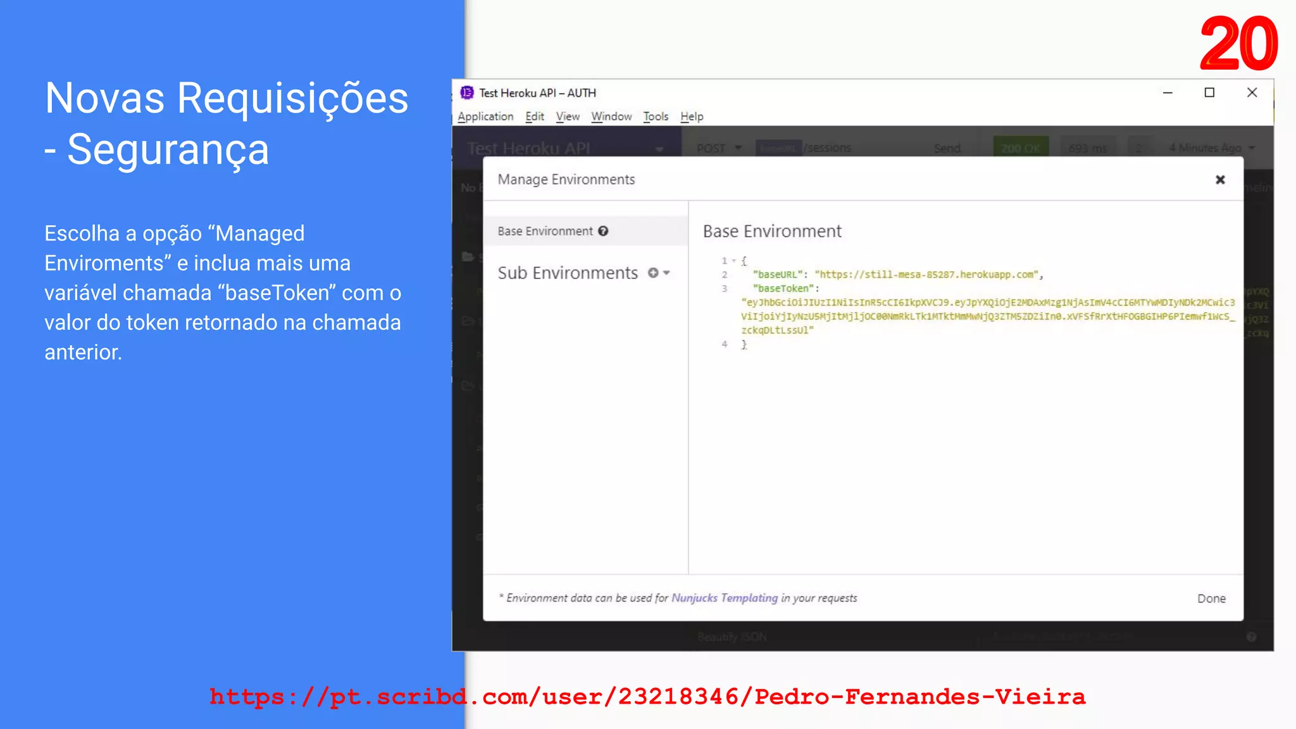Click the help icon beside Base Environment
The width and height of the screenshot is (1296, 729).
[603, 231]
